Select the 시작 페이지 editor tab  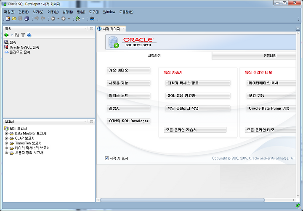[111, 29]
